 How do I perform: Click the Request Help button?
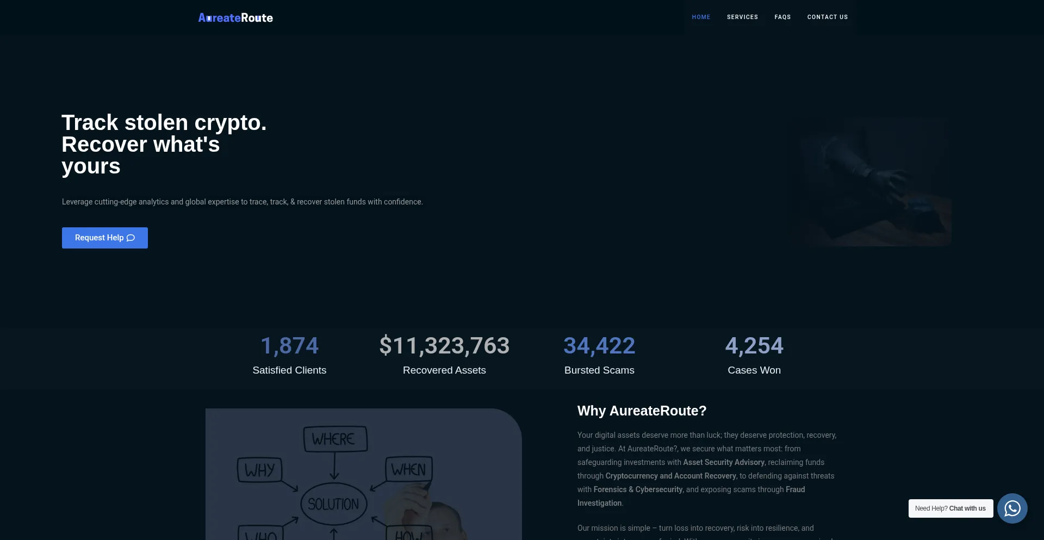(104, 238)
